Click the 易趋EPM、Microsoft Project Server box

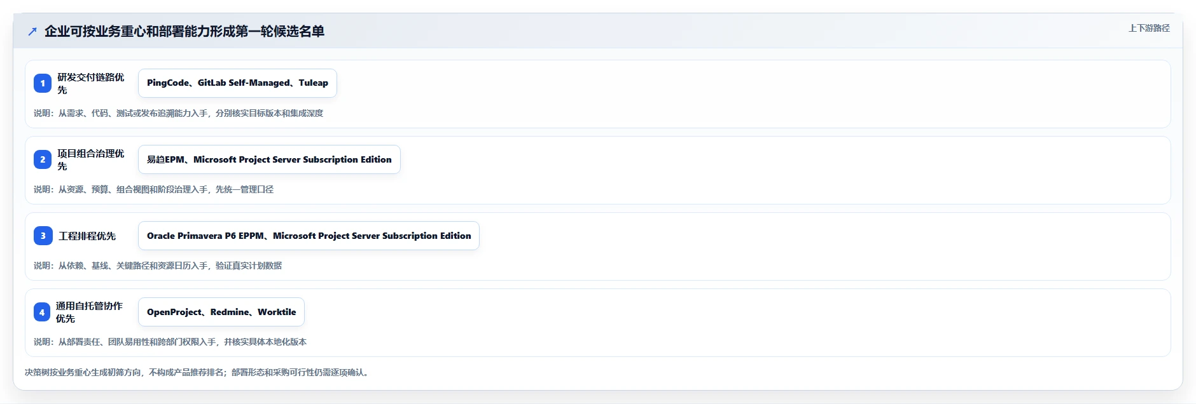pyautogui.click(x=269, y=159)
